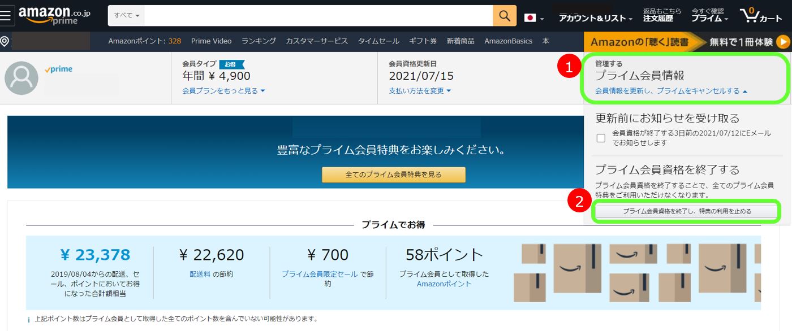
Task: Click the プライムでお得 section heading
Action: point(393,225)
